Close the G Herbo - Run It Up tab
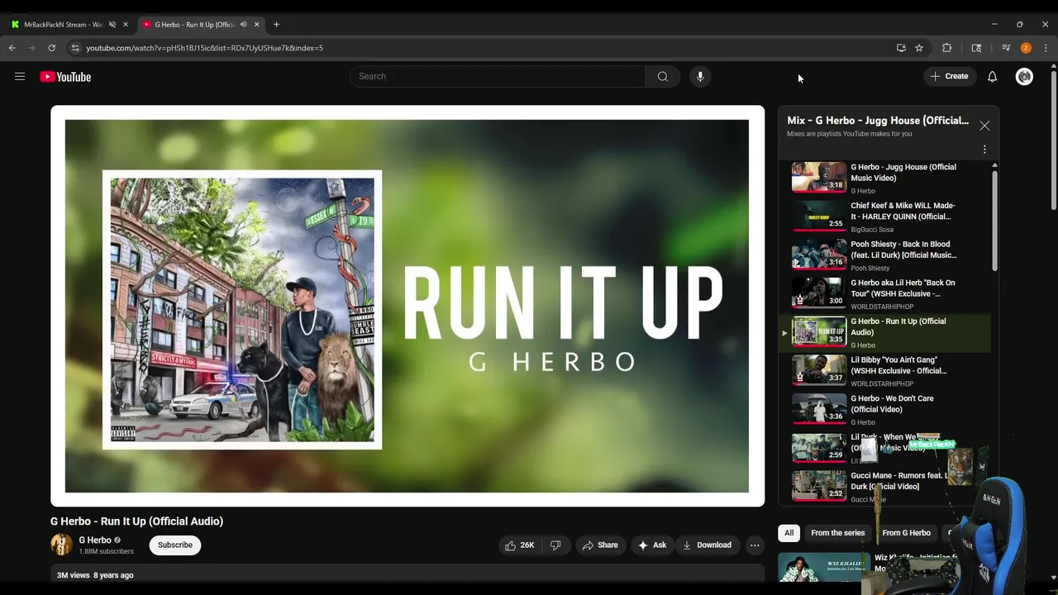This screenshot has width=1058, height=595. tap(256, 24)
